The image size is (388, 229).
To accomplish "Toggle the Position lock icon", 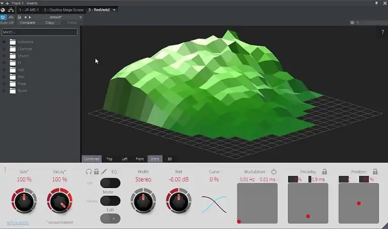I will pyautogui.click(x=375, y=171).
